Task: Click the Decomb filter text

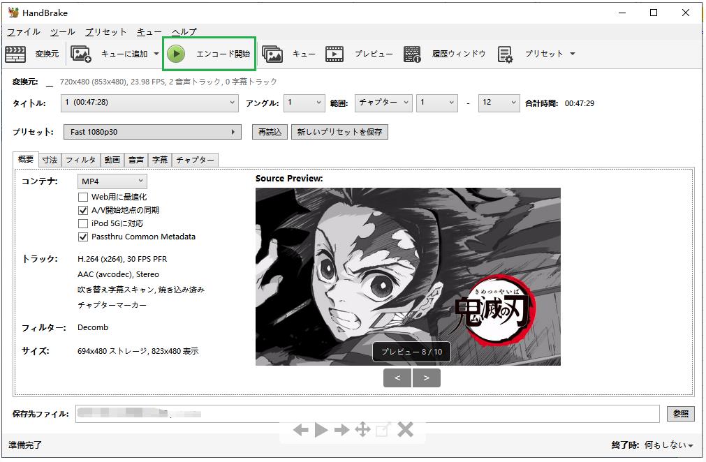Action: 93,327
